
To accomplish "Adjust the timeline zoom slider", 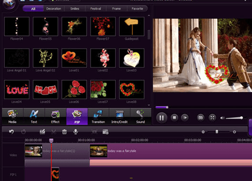I will click(217, 132).
